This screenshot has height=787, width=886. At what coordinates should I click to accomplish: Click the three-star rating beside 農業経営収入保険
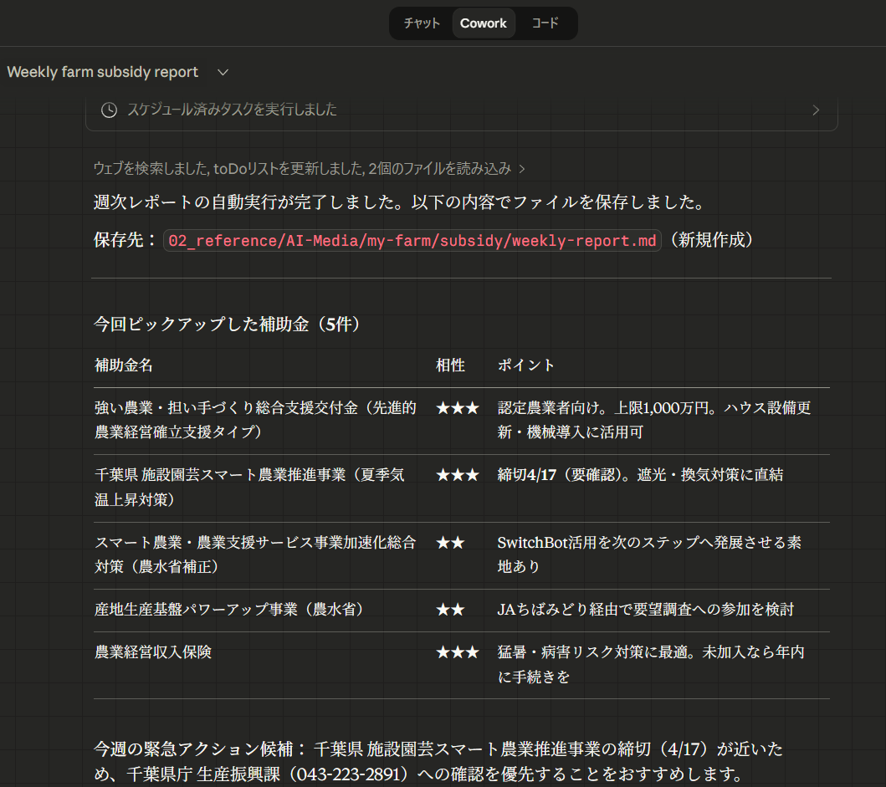coord(457,652)
